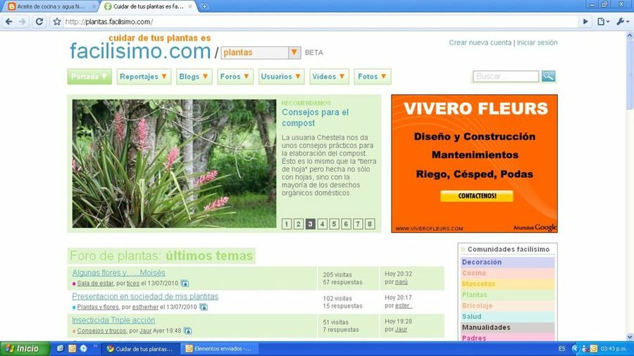Reload the page with the refresh icon
The image size is (634, 356).
pyautogui.click(x=39, y=22)
